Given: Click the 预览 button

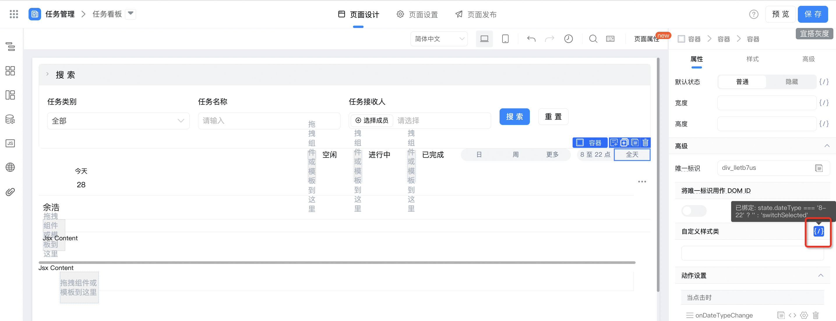Looking at the screenshot, I should click(780, 14).
